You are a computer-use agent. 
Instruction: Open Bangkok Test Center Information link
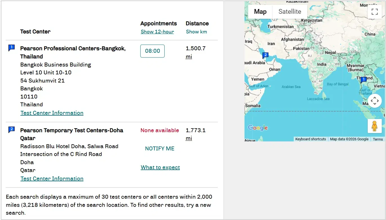(52, 113)
